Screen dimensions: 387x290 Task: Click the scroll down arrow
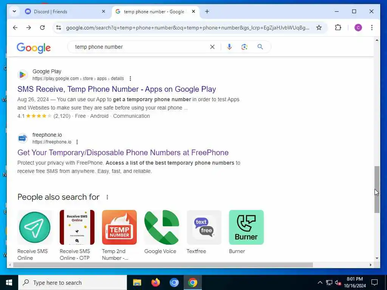pyautogui.click(x=377, y=258)
